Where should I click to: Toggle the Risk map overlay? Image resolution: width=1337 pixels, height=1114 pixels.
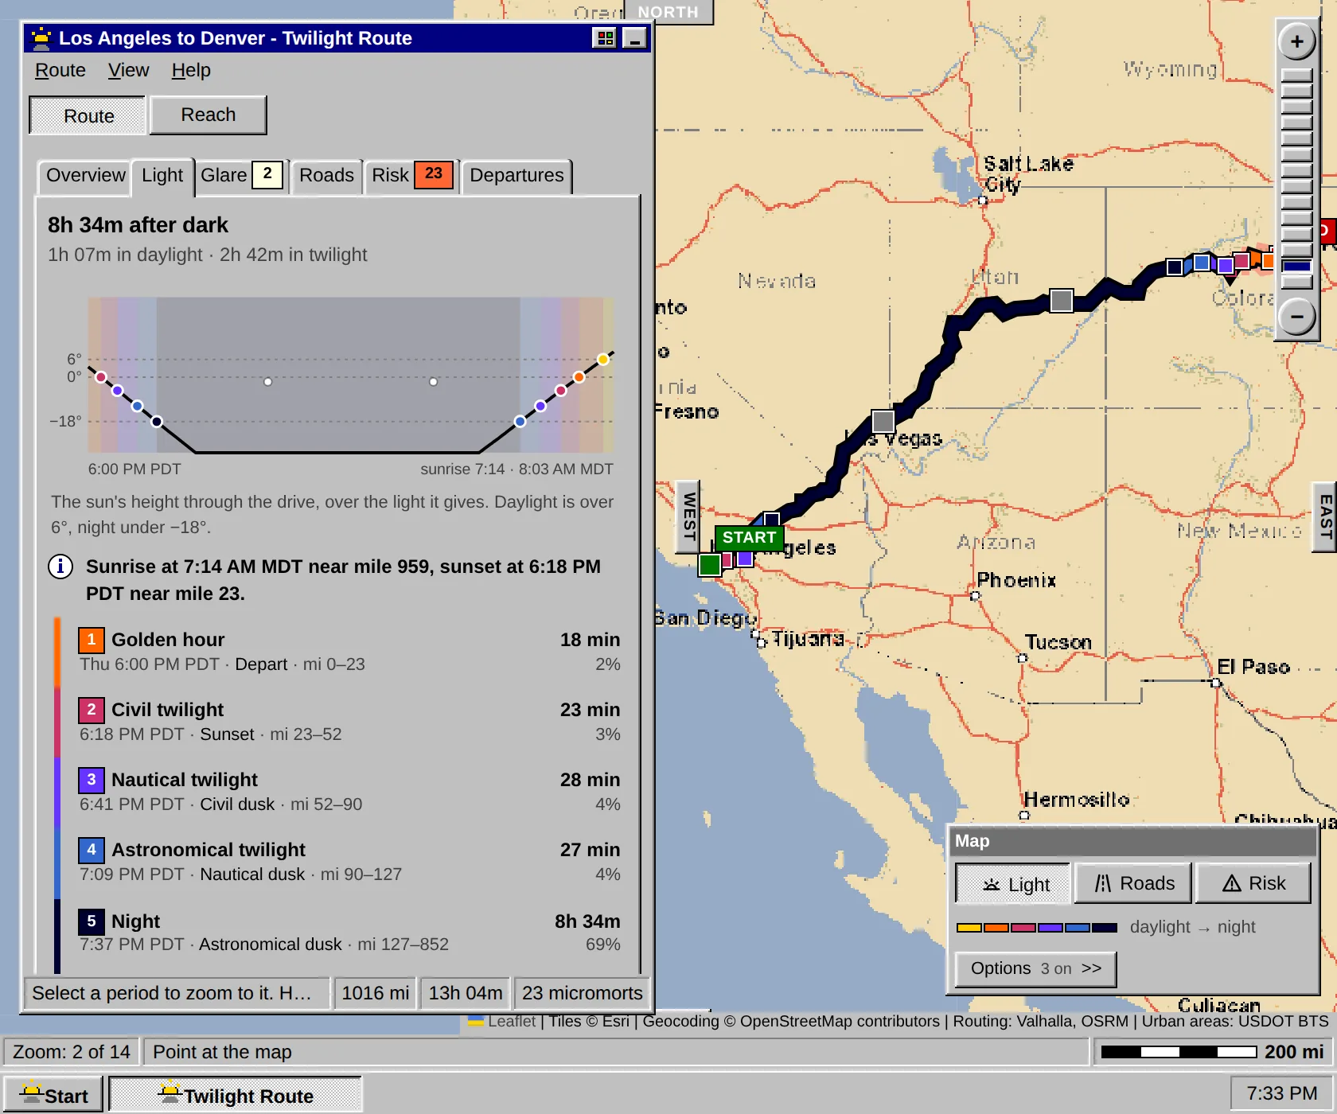[x=1253, y=883]
